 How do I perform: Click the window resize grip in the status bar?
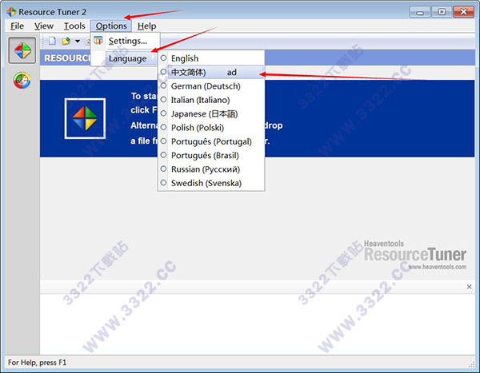(471, 364)
